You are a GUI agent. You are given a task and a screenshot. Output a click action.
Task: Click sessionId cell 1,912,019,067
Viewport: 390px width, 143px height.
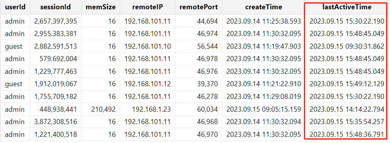[56, 84]
